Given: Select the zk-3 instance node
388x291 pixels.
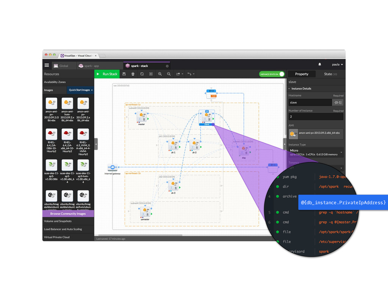Looking at the screenshot, I should pyautogui.click(x=173, y=186).
